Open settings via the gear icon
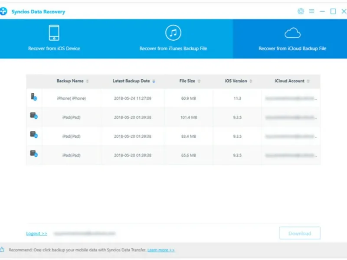Screen dimensions: 347x260 (x=301, y=11)
